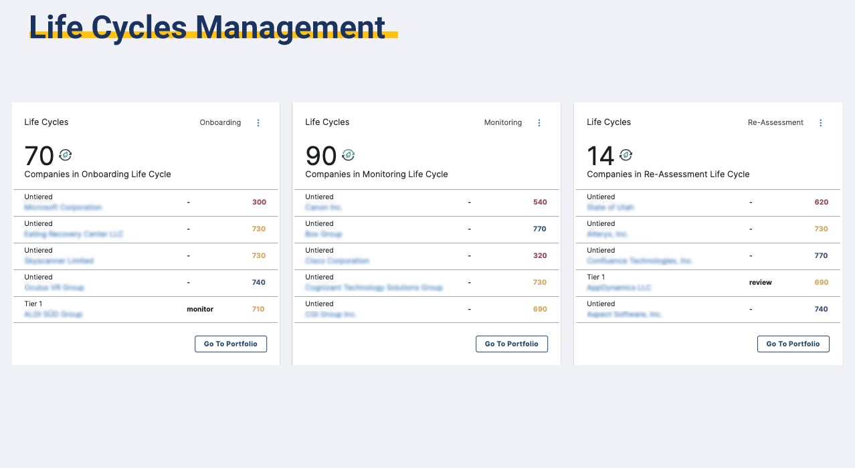Image resolution: width=855 pixels, height=468 pixels.
Task: Click the State of Utah company link
Action: pyautogui.click(x=610, y=207)
